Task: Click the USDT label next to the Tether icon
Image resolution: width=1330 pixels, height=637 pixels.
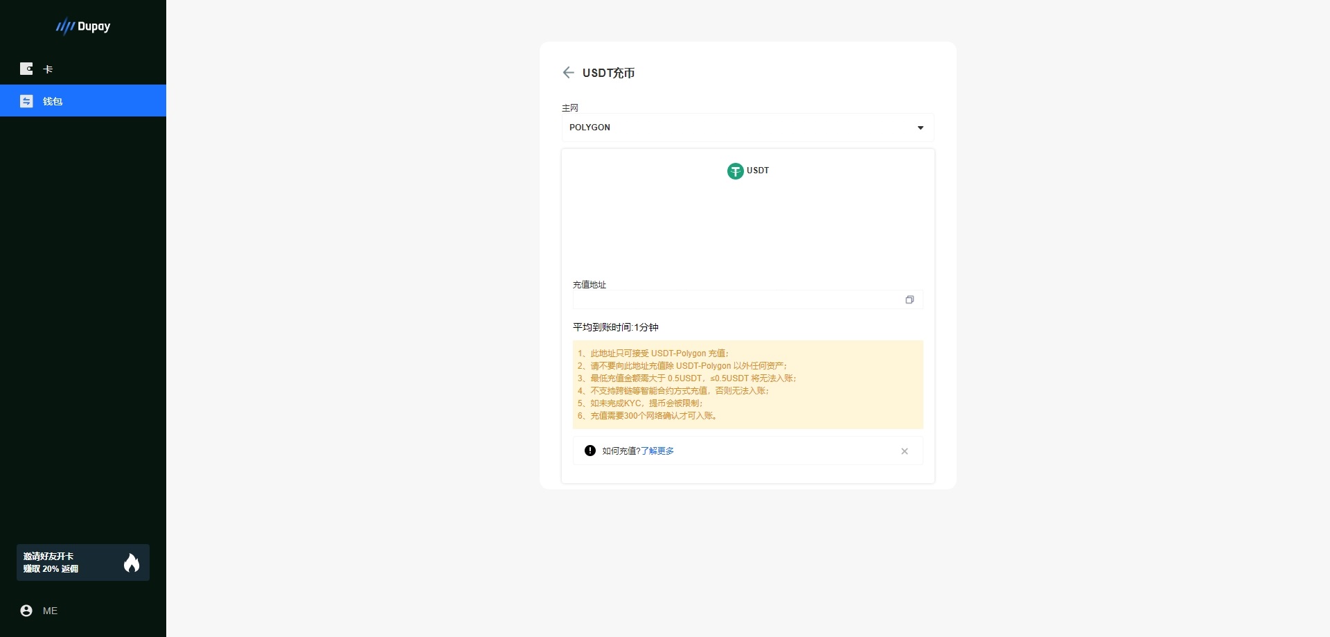Action: point(758,171)
